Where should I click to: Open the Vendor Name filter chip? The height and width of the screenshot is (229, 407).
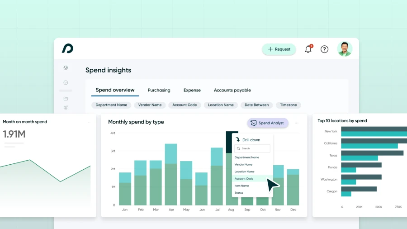click(x=150, y=105)
